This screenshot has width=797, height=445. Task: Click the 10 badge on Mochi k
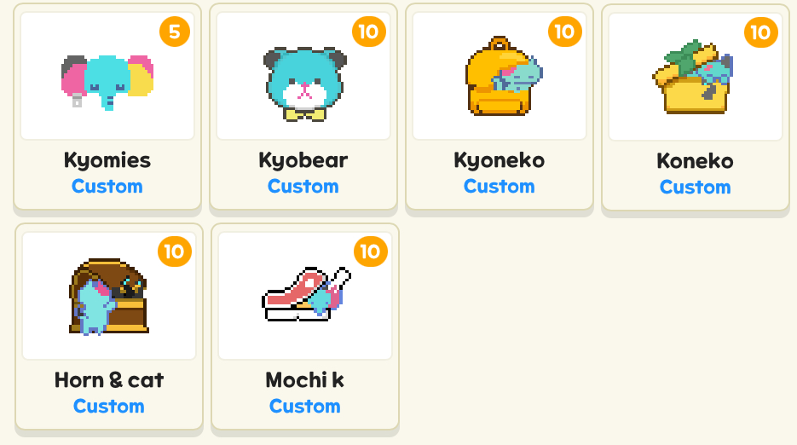[x=371, y=251]
